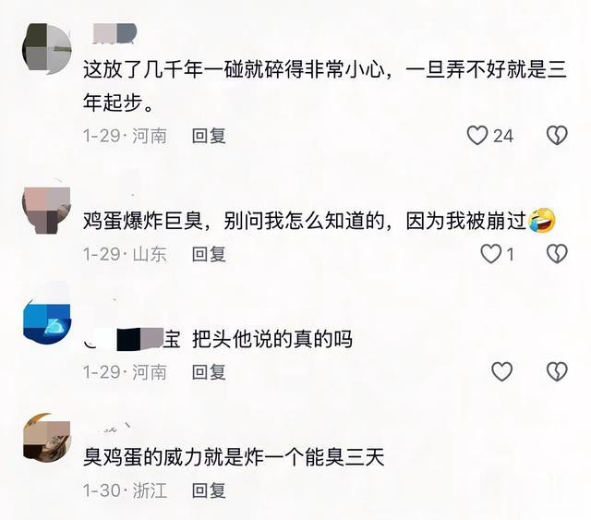
Task: Reply to the 浙江 comment about 臭鸡蛋
Action: pos(209,490)
